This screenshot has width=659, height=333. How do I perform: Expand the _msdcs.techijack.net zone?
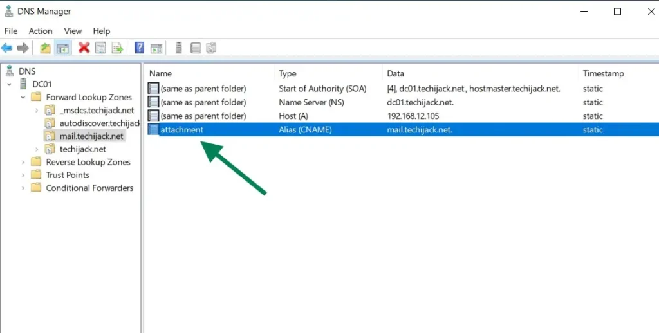(37, 111)
